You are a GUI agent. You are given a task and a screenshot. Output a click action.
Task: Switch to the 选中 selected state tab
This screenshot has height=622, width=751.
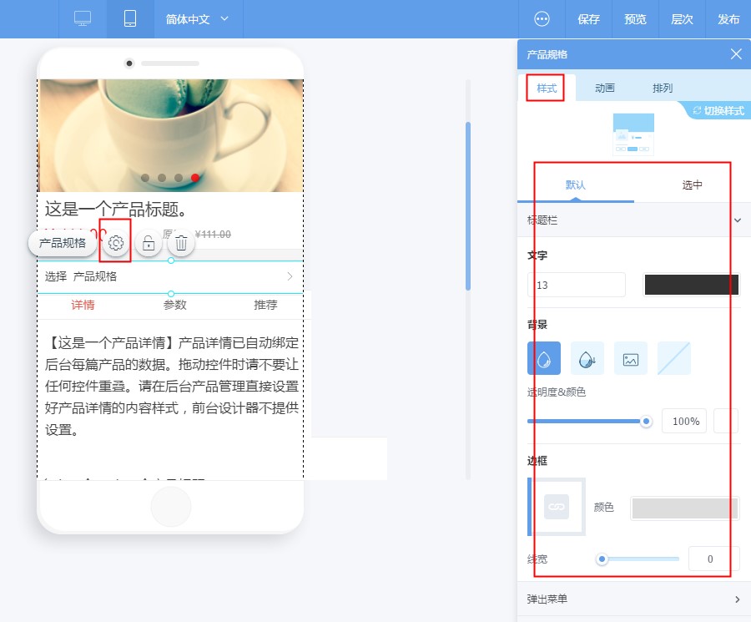[x=692, y=185]
